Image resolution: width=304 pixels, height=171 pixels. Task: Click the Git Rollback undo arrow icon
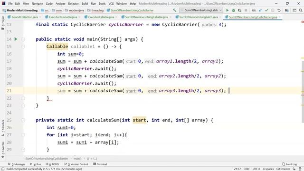(279, 10)
